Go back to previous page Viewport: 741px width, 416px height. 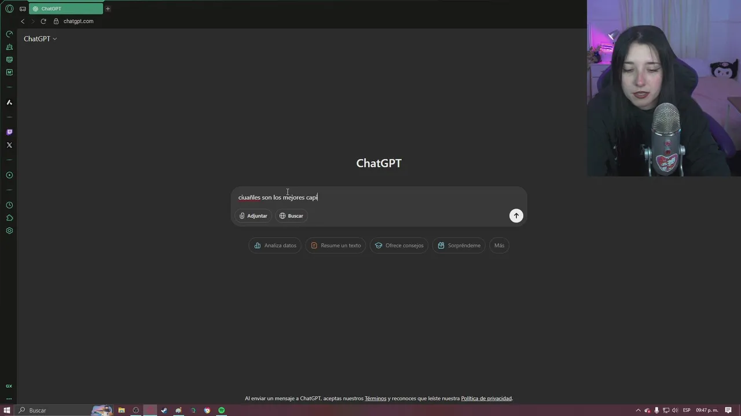[23, 21]
